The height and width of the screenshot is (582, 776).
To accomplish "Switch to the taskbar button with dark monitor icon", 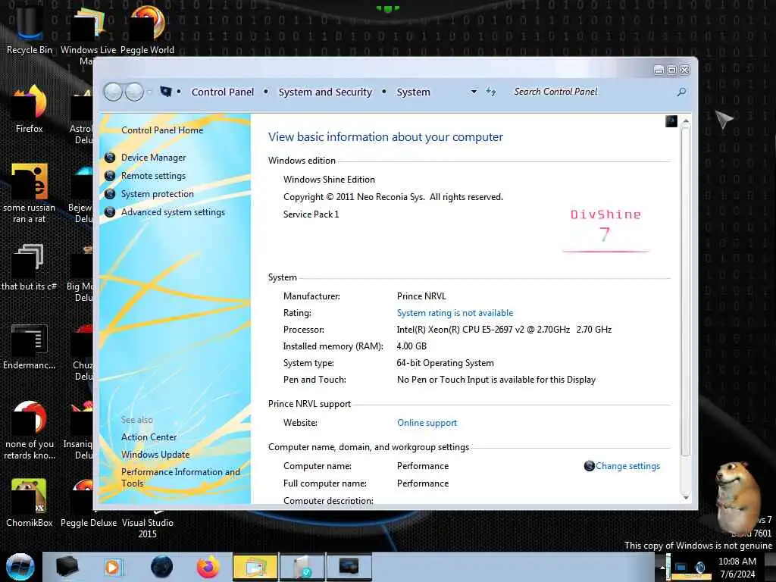I will tap(349, 567).
